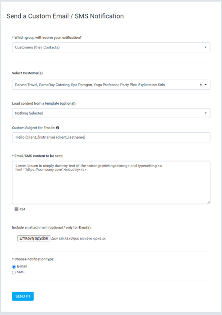Image resolution: width=222 pixels, height=315 pixels.
Task: Open the Select Customer(s) multi-select list
Action: [111, 85]
